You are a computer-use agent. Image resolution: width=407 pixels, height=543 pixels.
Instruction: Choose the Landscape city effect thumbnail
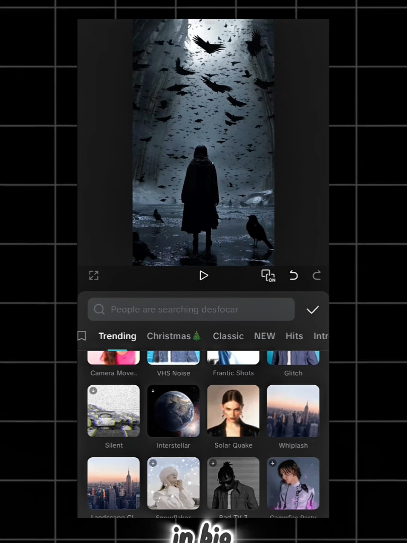tap(114, 483)
